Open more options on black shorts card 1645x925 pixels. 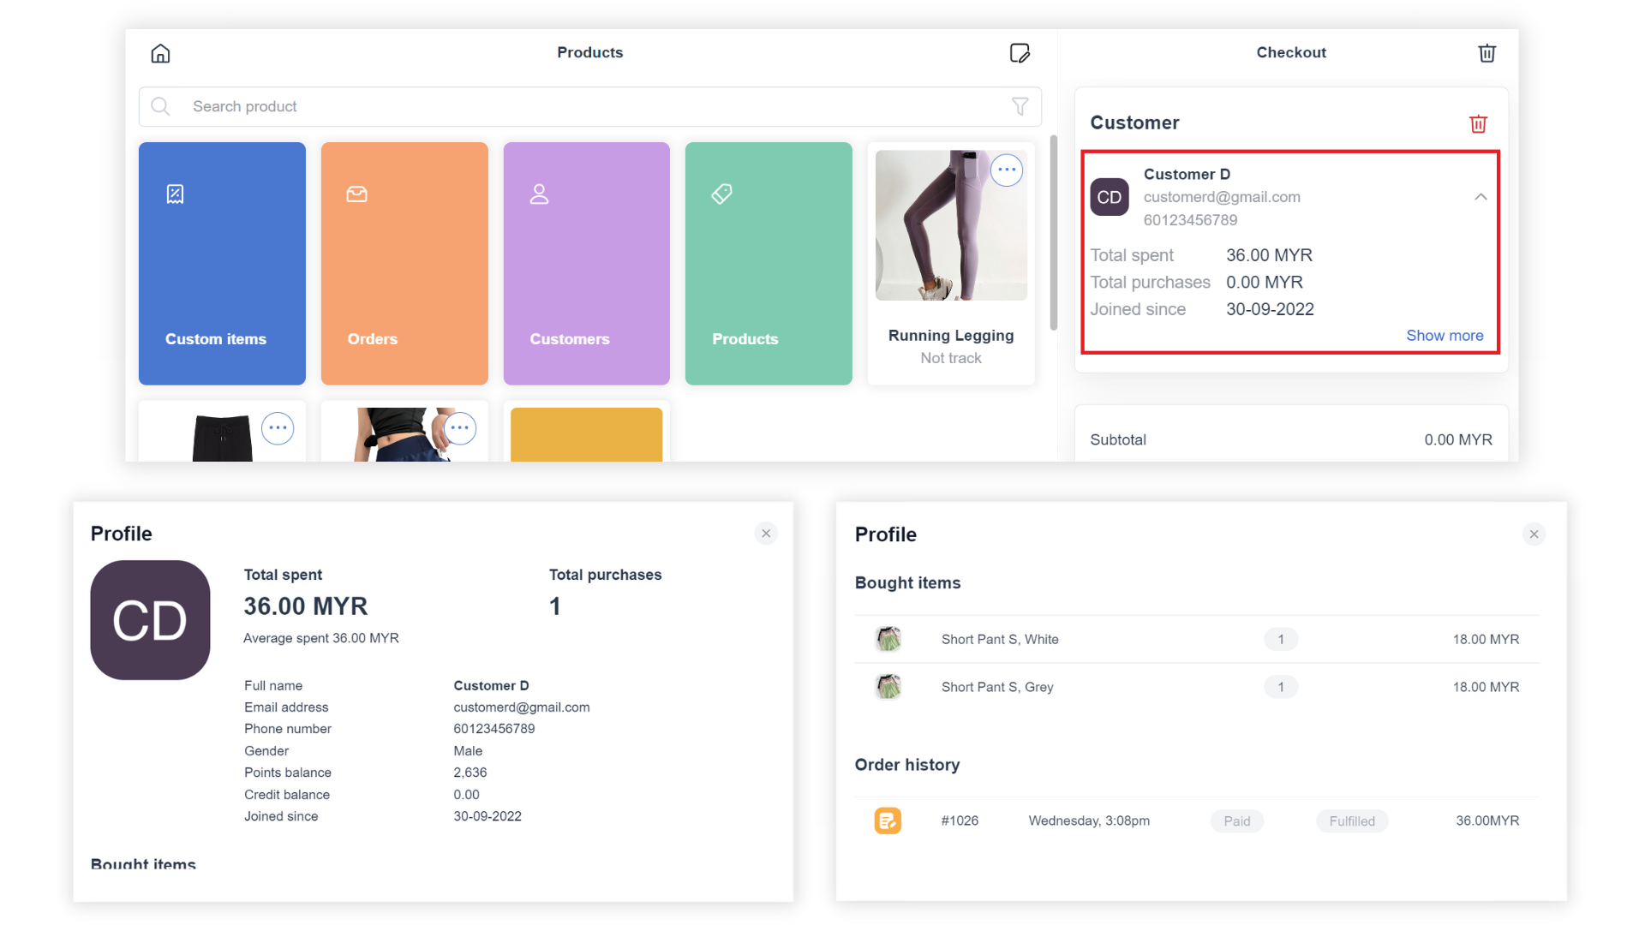click(278, 428)
